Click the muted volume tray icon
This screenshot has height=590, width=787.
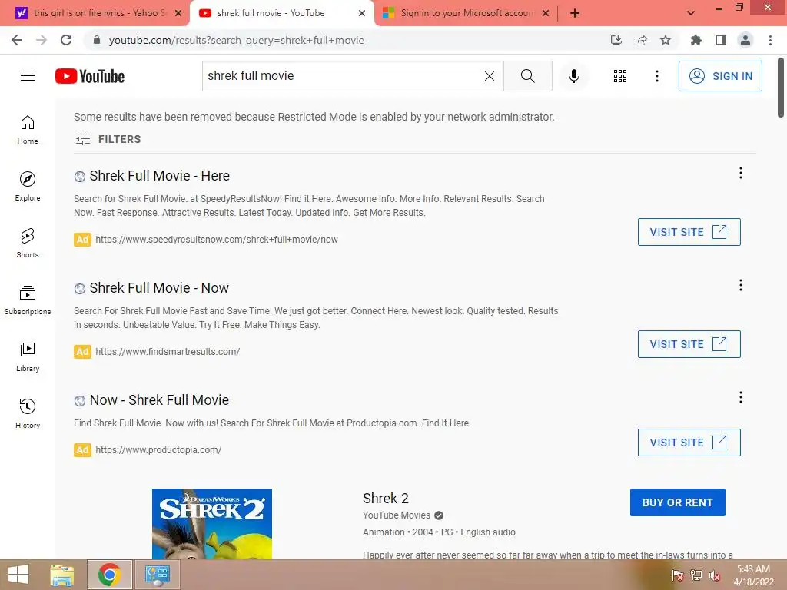coord(714,575)
